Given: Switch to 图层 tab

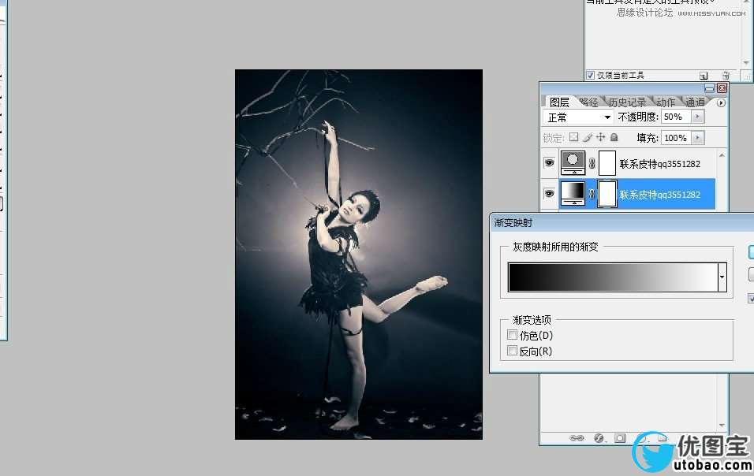Looking at the screenshot, I should coord(559,102).
